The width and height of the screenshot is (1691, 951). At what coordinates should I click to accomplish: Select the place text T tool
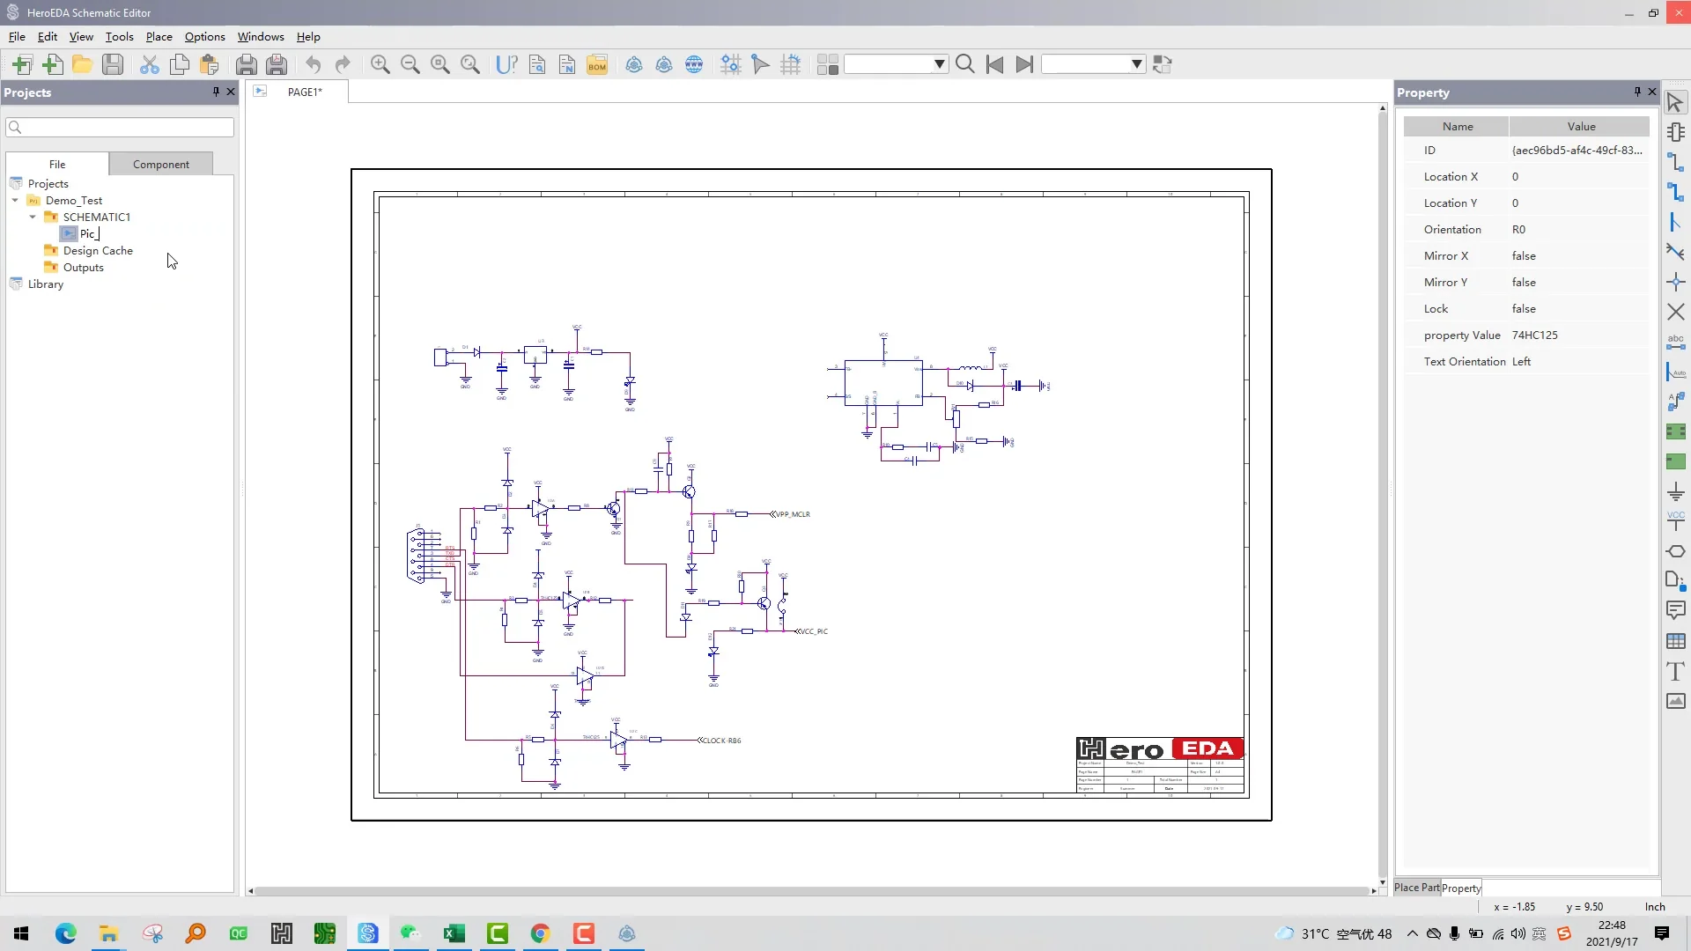(x=1675, y=671)
